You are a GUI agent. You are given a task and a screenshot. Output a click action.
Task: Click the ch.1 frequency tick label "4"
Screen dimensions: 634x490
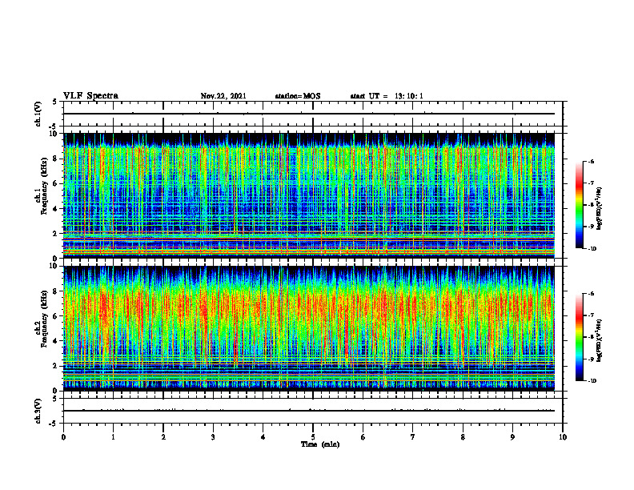(56, 209)
